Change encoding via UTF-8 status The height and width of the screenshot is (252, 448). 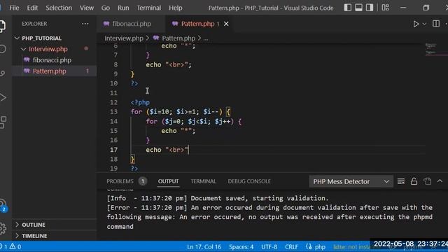(x=269, y=246)
